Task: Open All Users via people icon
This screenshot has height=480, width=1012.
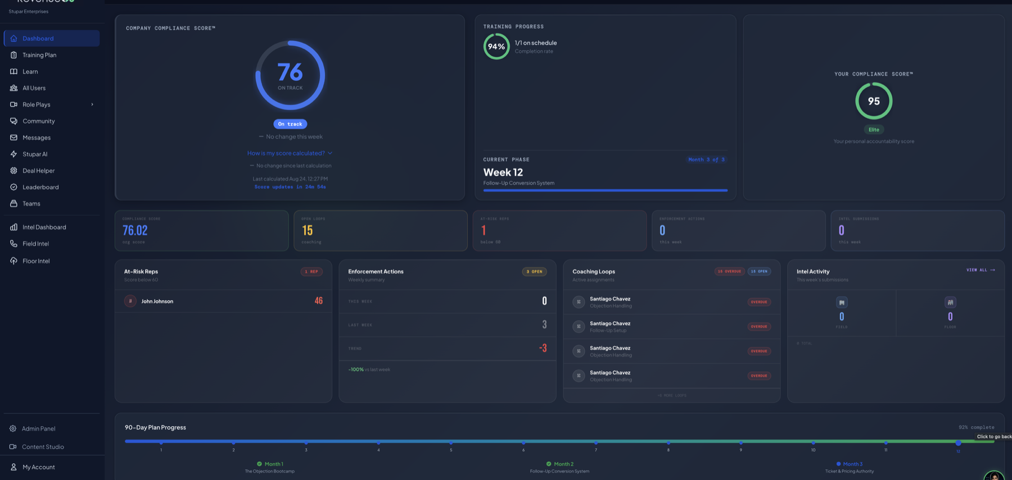Action: pyautogui.click(x=13, y=88)
